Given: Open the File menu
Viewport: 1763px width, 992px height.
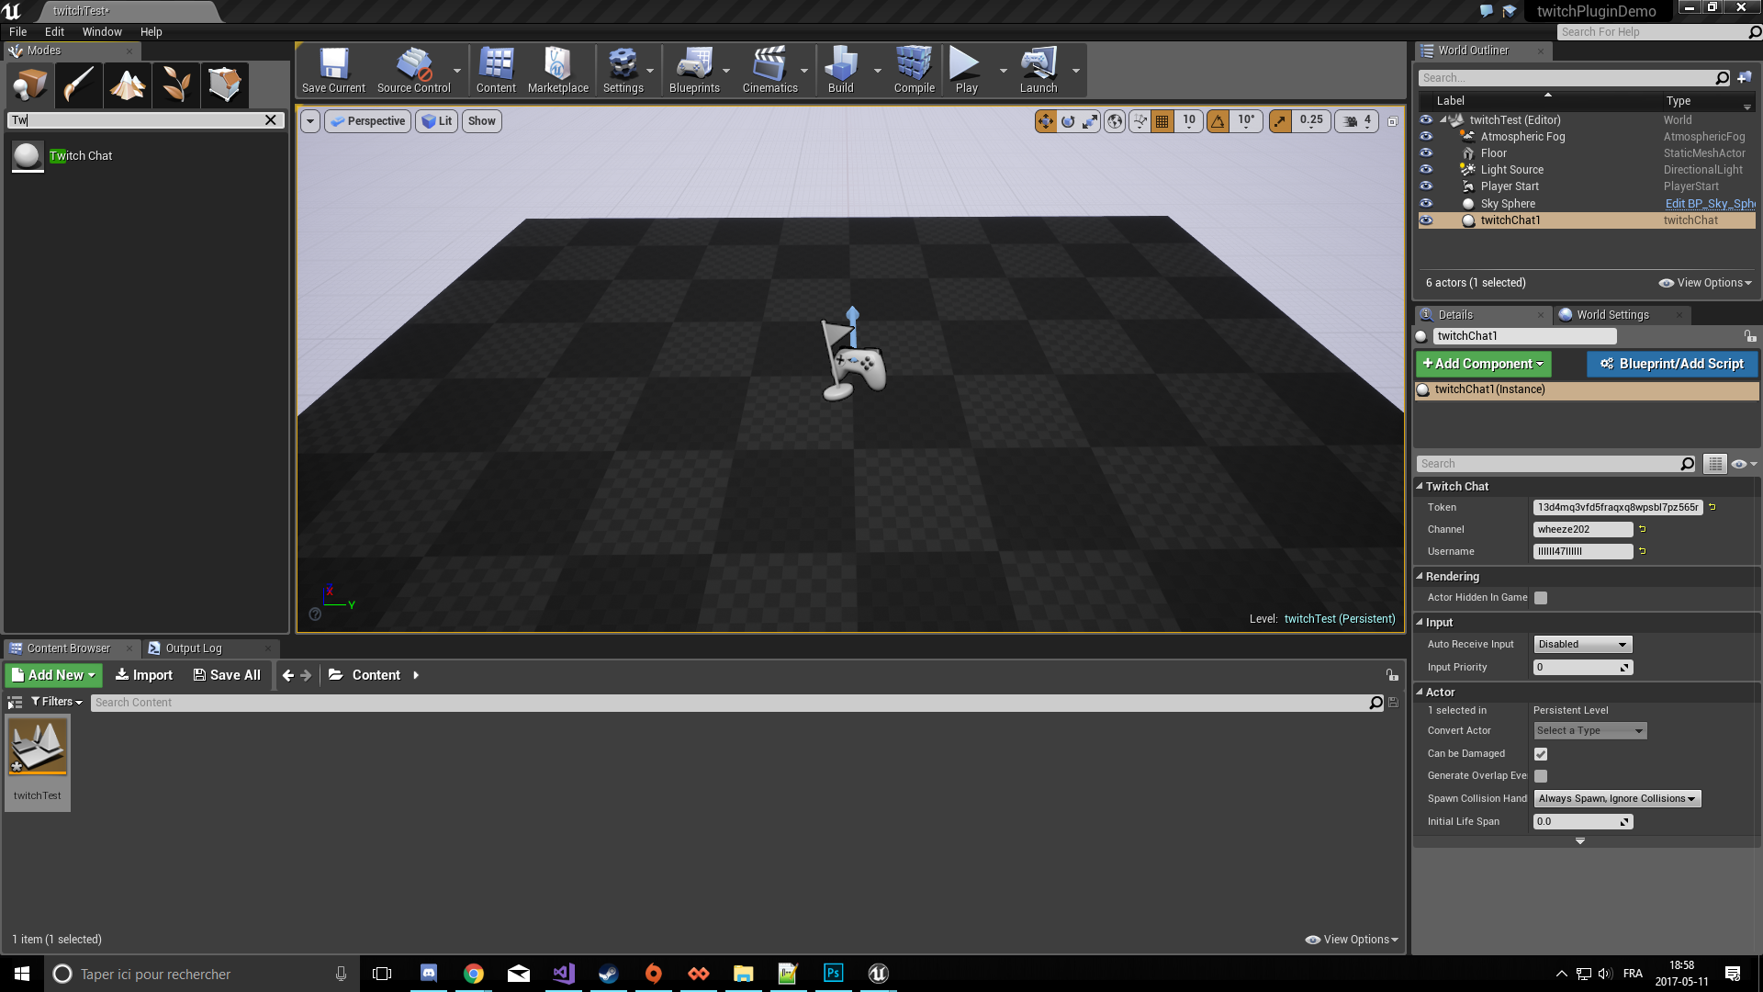Looking at the screenshot, I should [x=18, y=31].
